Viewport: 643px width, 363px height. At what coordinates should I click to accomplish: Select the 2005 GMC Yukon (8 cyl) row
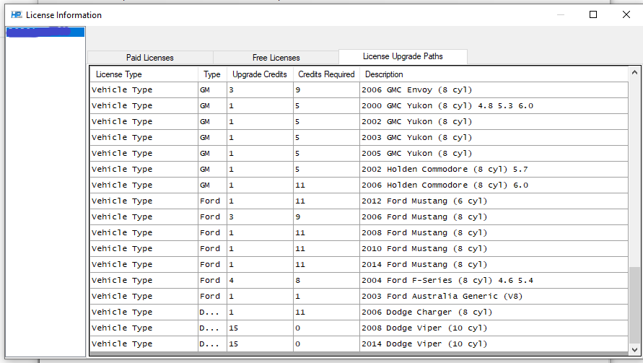(x=359, y=154)
